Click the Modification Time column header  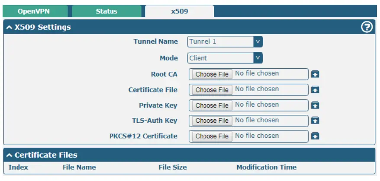[267, 167]
